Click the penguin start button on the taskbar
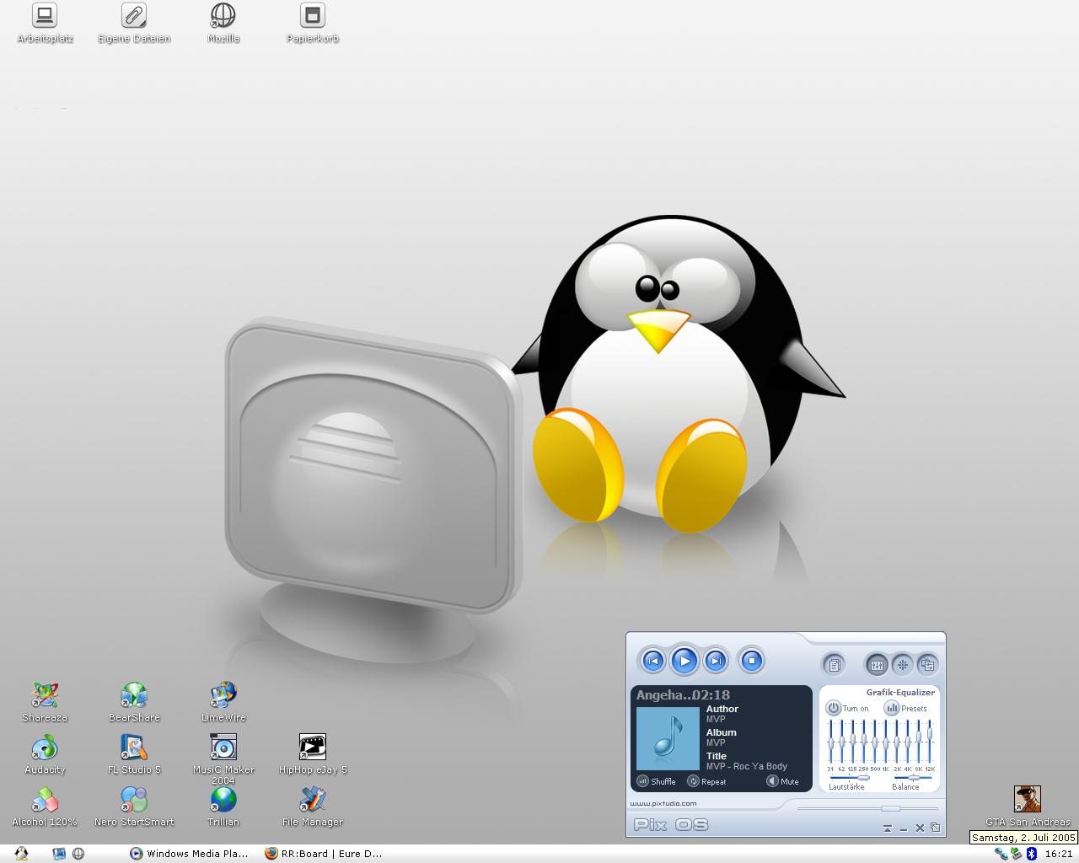1079x863 pixels. click(21, 854)
